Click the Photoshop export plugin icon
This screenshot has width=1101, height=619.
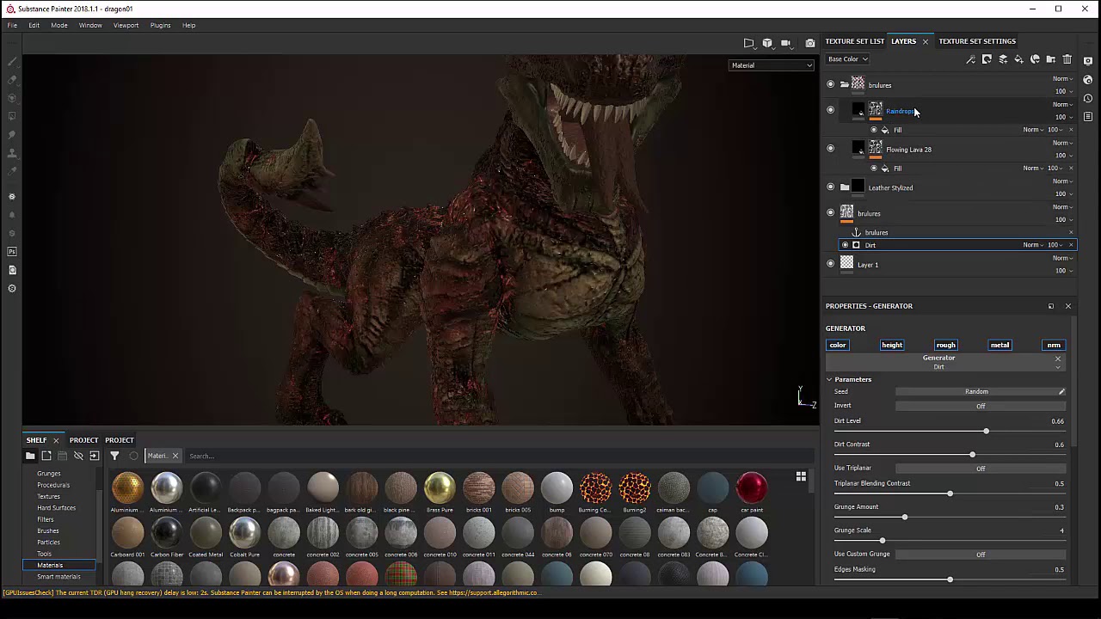coord(12,252)
